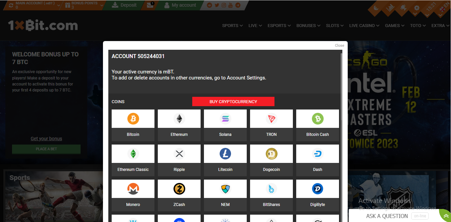
Task: Click the trophy tournaments icon
Action: coord(404,8)
